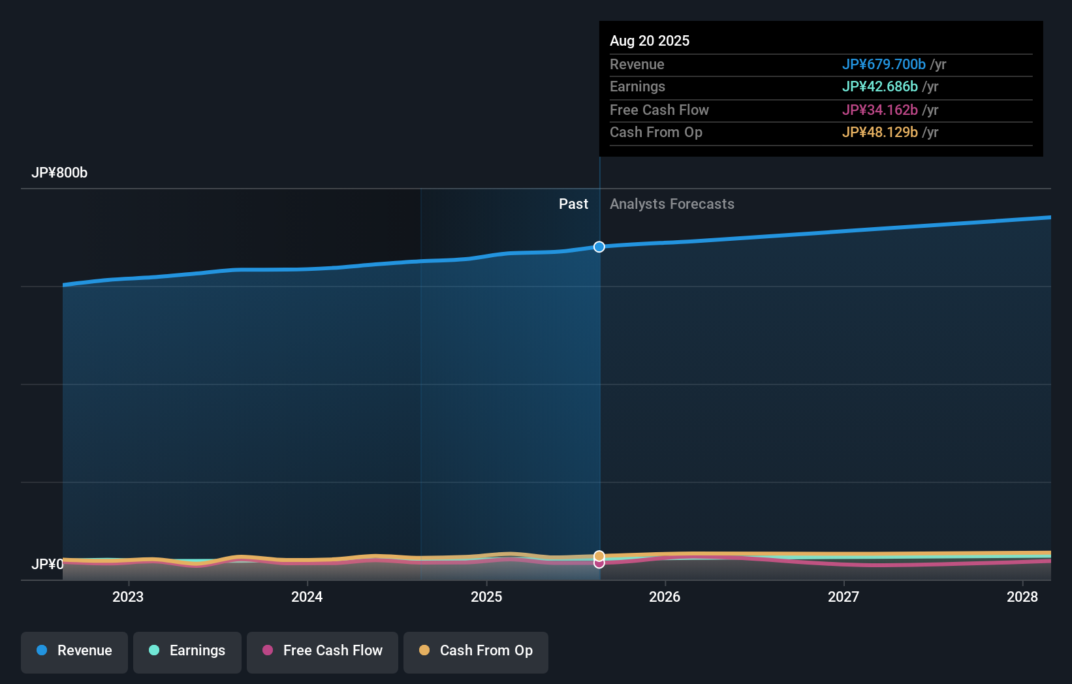Click the blue Revenue legend dot
This screenshot has height=684, width=1072.
(41, 650)
